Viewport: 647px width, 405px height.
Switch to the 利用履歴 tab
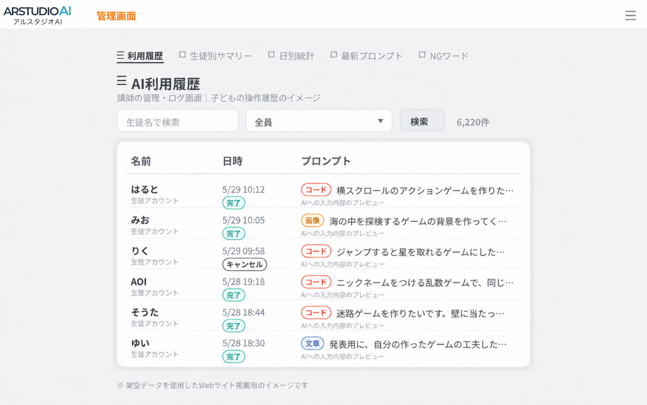(140, 56)
